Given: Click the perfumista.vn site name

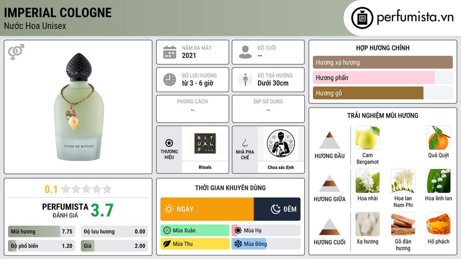Looking at the screenshot, I should point(415,18).
